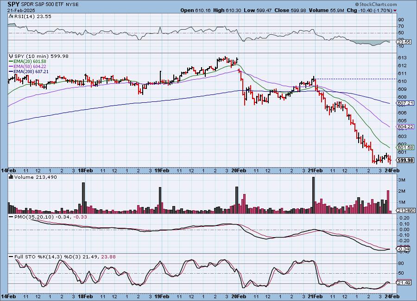
Task: Click the dark blue EMA(200) legend line marker
Action: click(x=11, y=71)
